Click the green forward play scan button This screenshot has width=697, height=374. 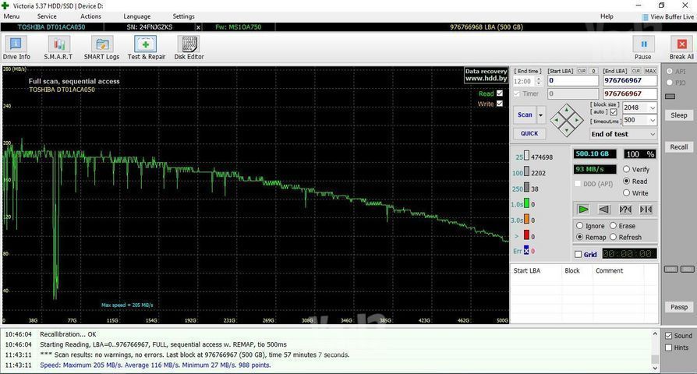point(582,210)
